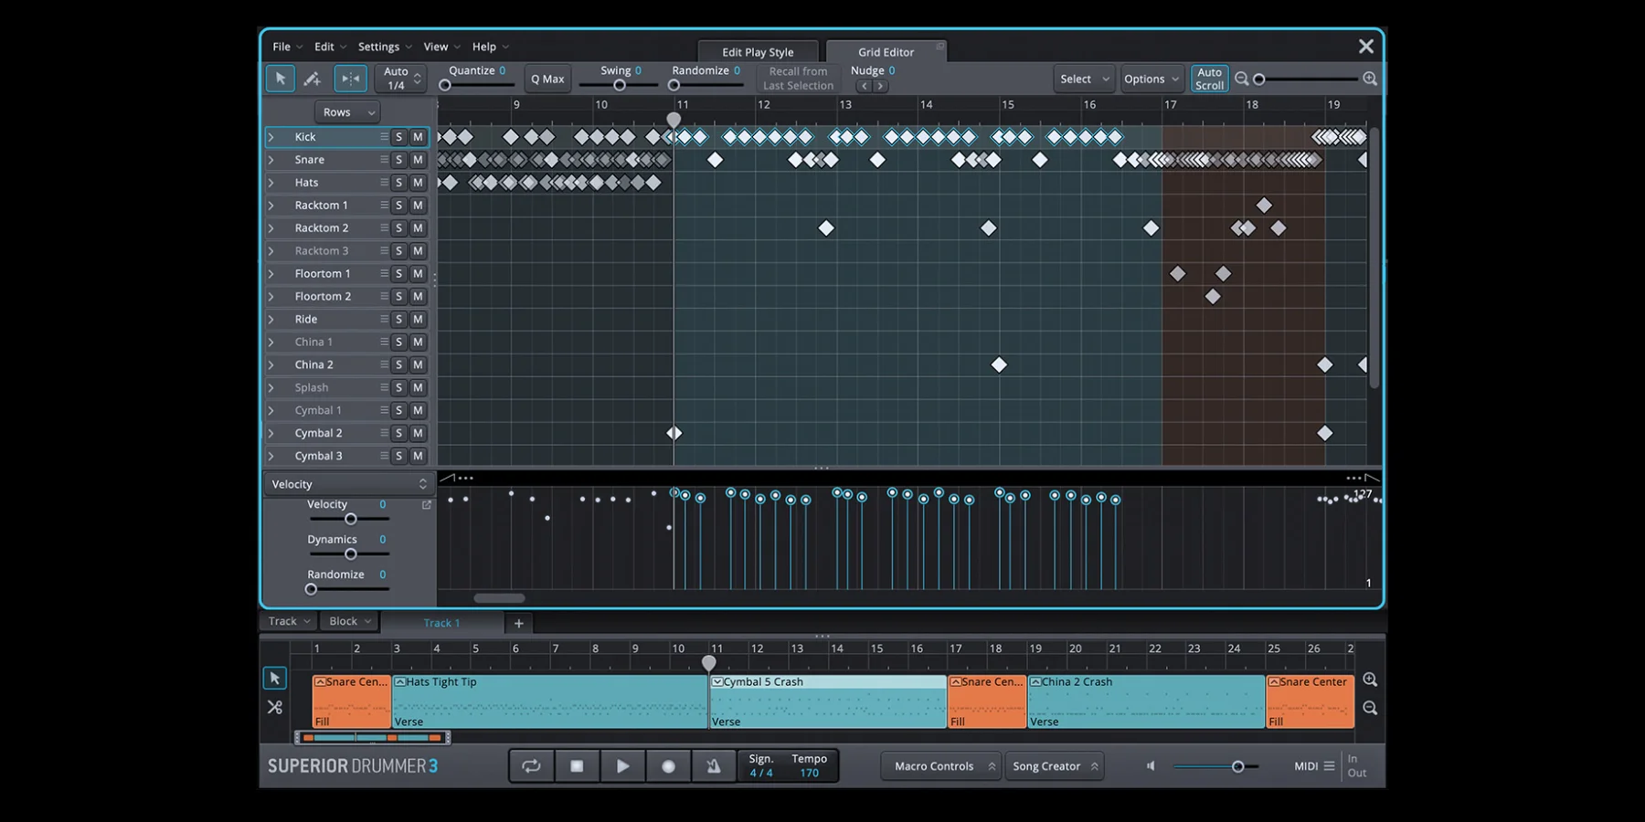Toggle the Auto Scroll button
The width and height of the screenshot is (1645, 822).
(x=1209, y=79)
